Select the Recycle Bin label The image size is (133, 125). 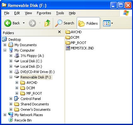pyautogui.click(x=23, y=120)
